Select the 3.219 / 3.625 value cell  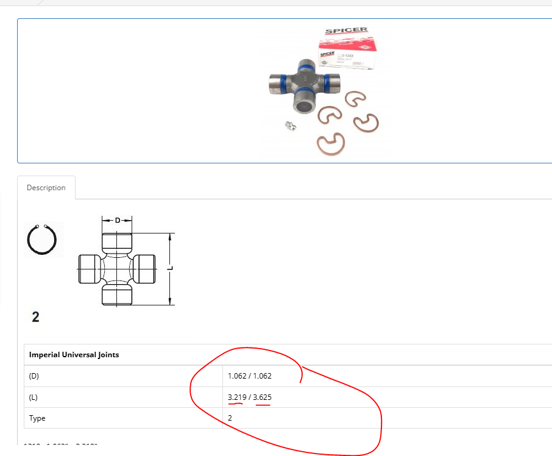point(249,397)
